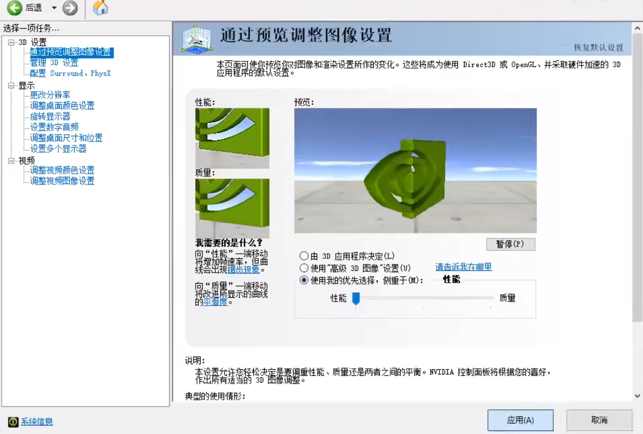Select 由 3D 应用程序决定 radio button
This screenshot has width=643, height=434.
(x=304, y=256)
